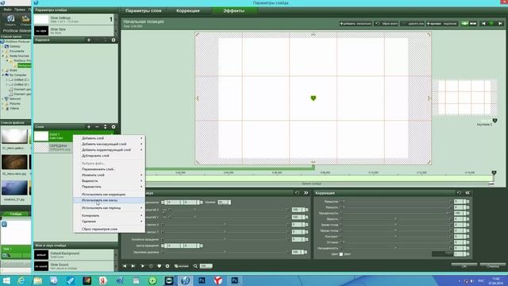The height and width of the screenshot is (286, 508).
Task: Go to previous keyframe arrow icon
Action: click(483, 24)
